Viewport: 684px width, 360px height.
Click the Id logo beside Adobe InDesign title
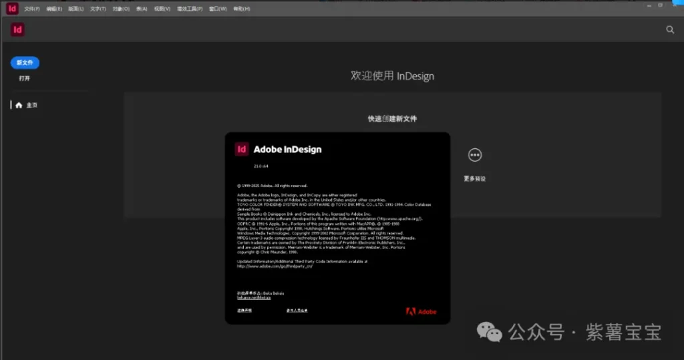point(242,149)
